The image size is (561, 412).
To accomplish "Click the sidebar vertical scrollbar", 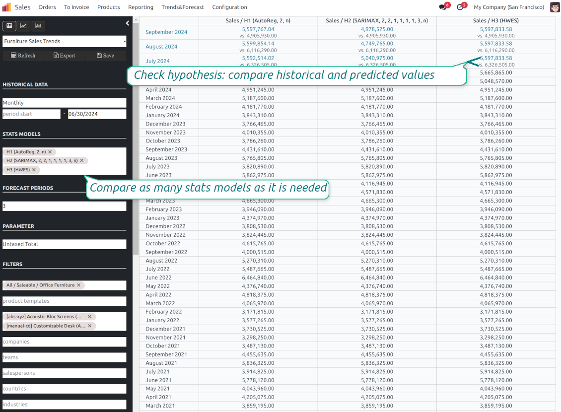I will (136, 139).
